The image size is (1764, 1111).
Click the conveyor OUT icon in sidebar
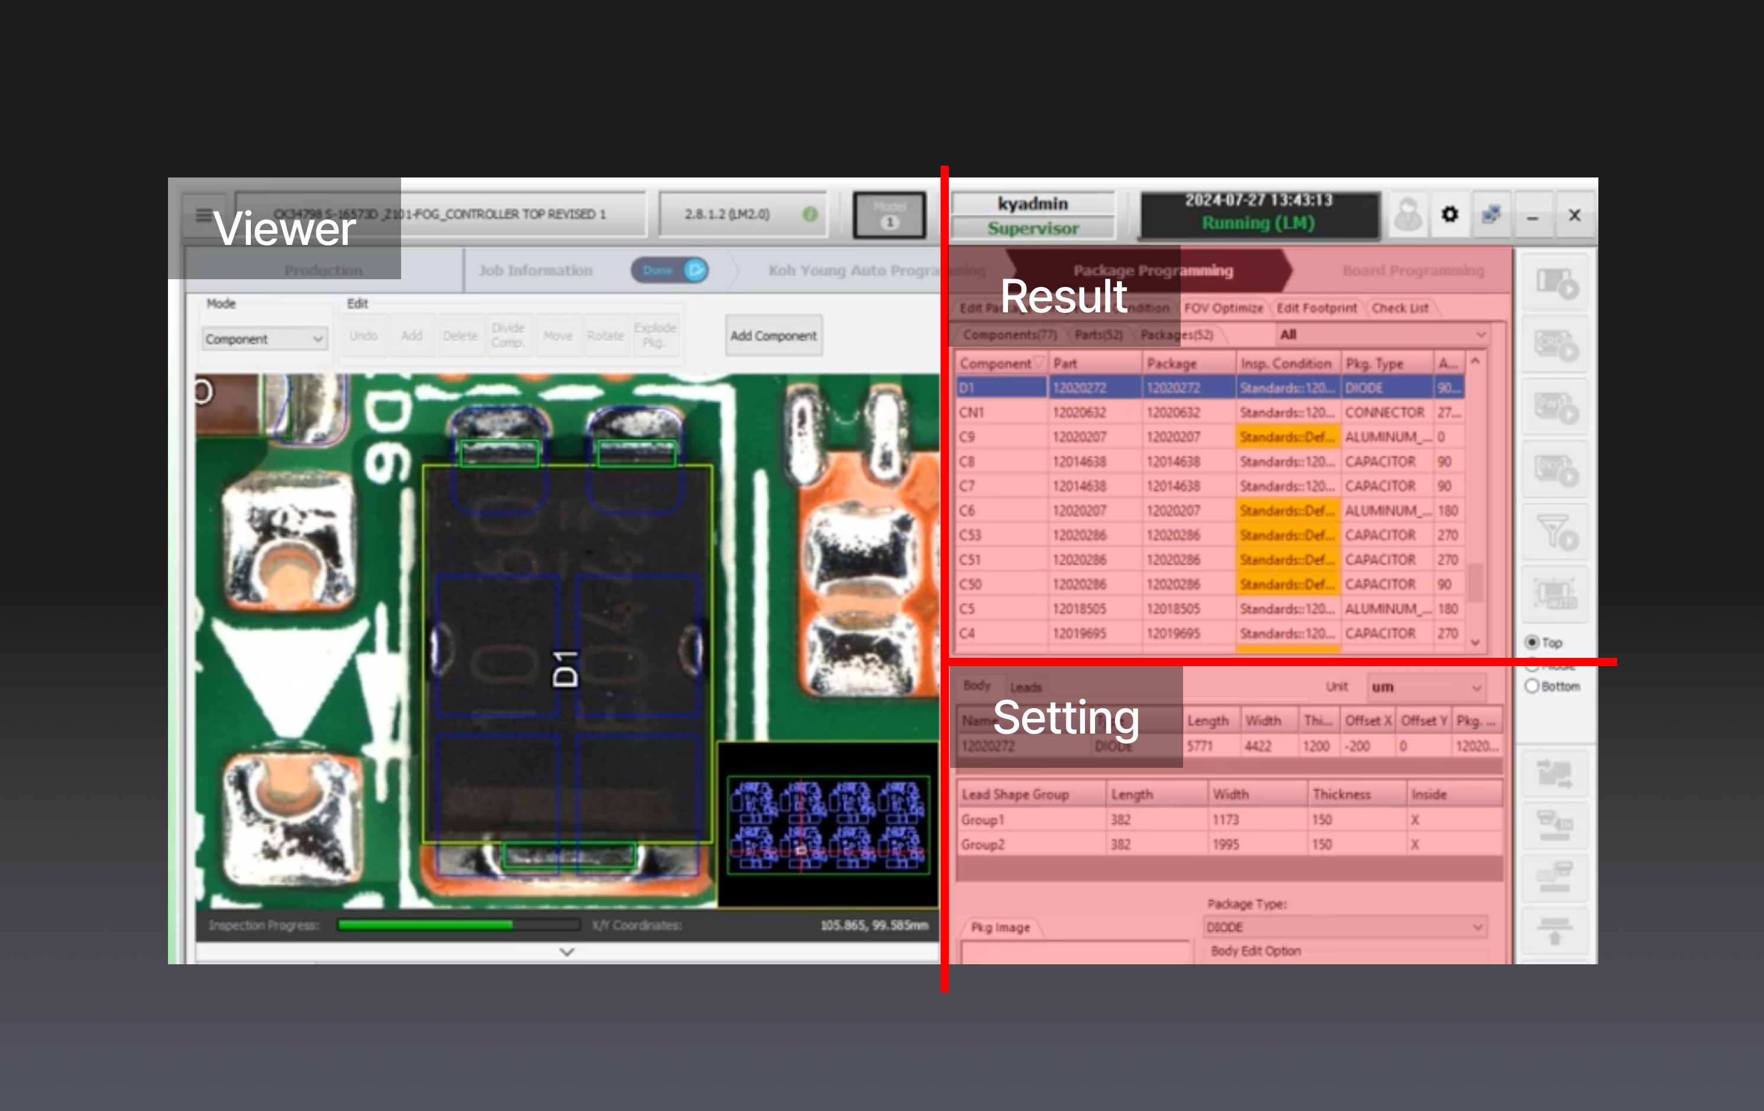pos(1555,877)
